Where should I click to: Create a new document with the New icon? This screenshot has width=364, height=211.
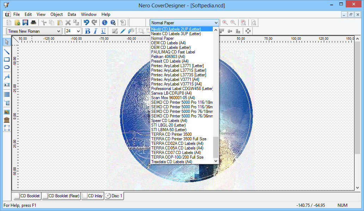click(9, 23)
